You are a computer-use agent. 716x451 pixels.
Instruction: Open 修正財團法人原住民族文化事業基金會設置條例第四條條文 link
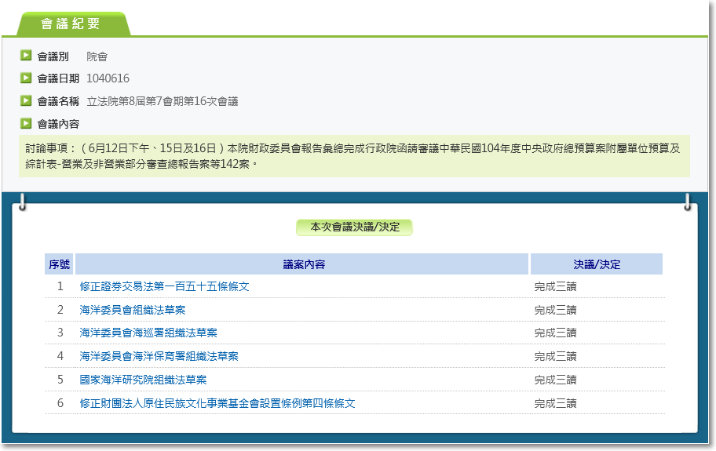tap(217, 403)
